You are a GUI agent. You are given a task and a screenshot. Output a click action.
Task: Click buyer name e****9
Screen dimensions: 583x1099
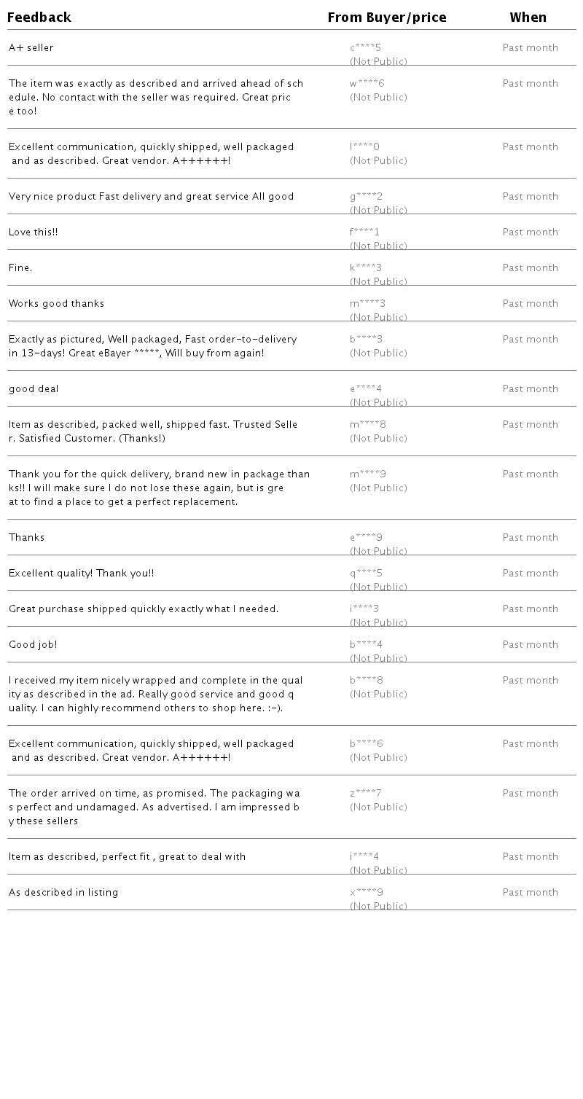point(366,538)
